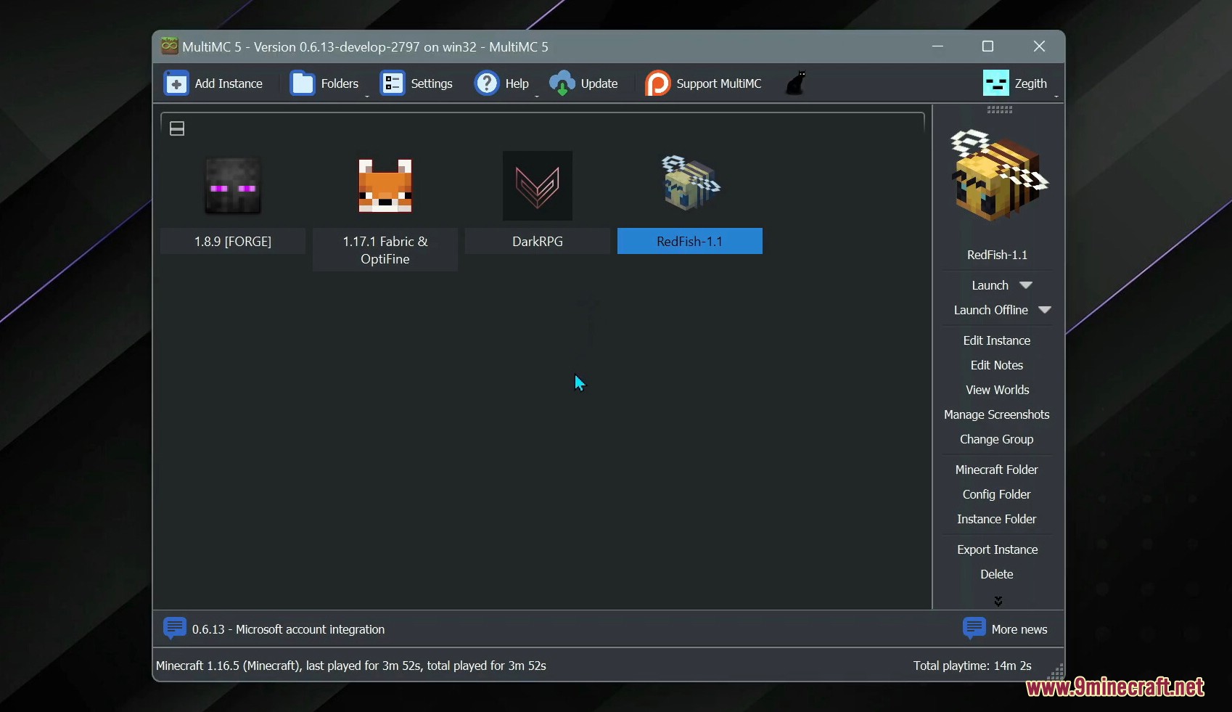1232x712 pixels.
Task: Click the Add Instance label
Action: [x=229, y=83]
